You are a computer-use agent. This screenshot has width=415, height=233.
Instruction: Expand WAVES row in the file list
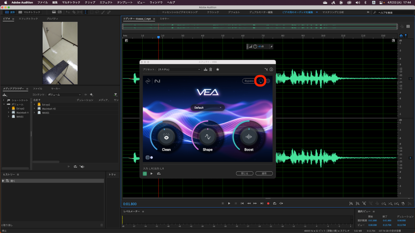click(34, 113)
